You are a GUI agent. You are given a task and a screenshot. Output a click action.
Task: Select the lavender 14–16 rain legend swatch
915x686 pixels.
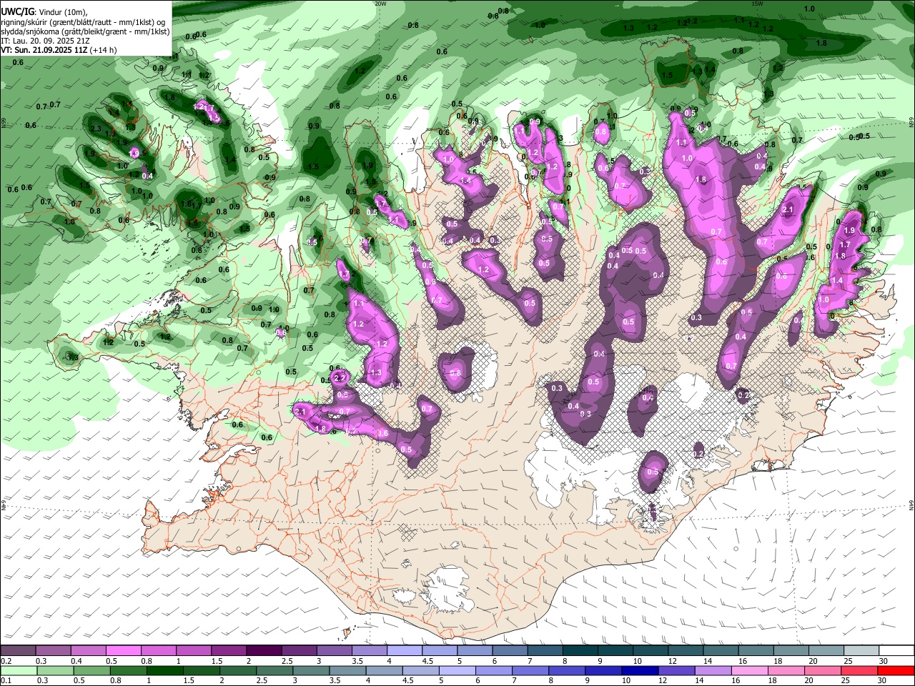click(x=713, y=670)
